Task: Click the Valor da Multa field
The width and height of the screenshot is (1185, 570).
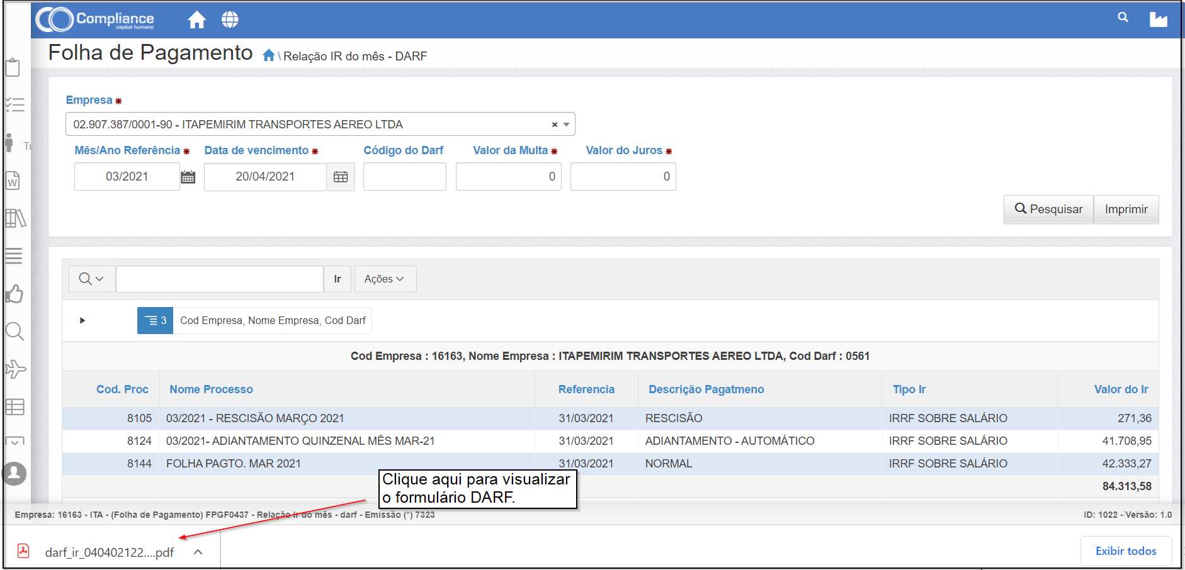Action: point(509,177)
